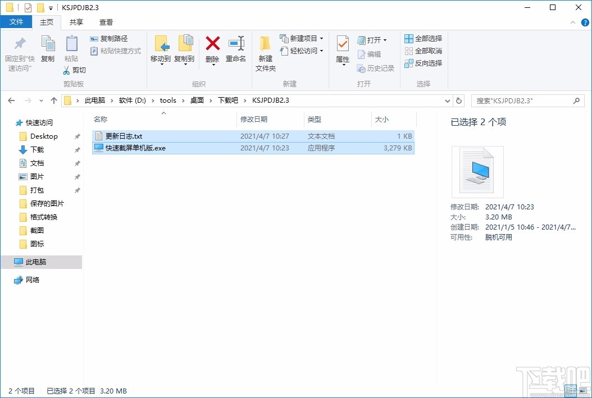Expand the 打开 dropdown arrow
Screen dimensions: 592x398
point(384,40)
